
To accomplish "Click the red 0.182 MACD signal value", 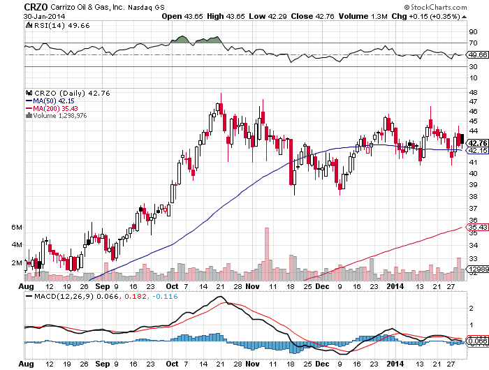I will 136,296.
